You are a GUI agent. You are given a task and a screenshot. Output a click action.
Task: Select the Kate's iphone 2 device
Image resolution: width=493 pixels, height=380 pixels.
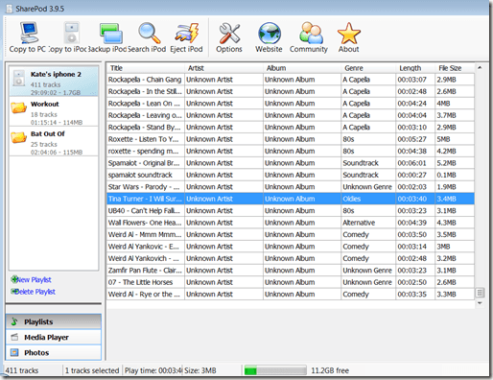click(54, 82)
